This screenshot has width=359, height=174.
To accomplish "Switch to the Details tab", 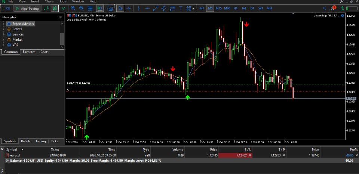I will 26,141.
